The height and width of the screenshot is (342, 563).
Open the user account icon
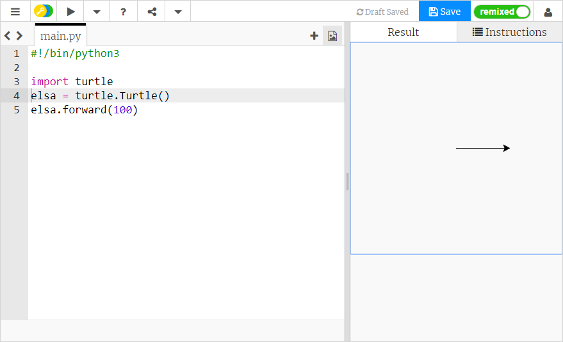(548, 12)
